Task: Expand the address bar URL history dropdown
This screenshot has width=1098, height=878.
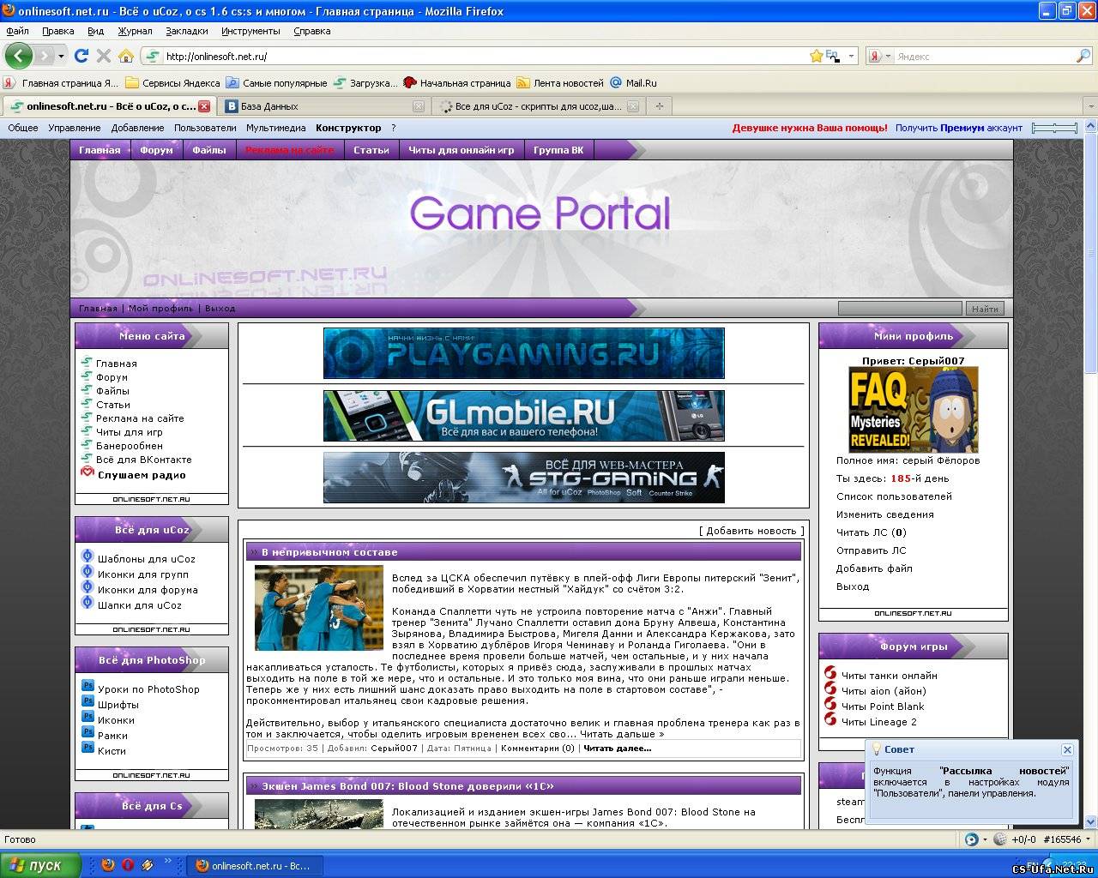Action: tap(851, 56)
